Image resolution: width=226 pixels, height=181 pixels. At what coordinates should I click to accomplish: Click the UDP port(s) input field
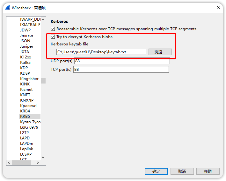122,61
